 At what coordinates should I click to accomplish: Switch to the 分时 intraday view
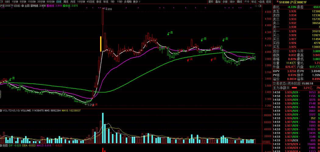7,2
